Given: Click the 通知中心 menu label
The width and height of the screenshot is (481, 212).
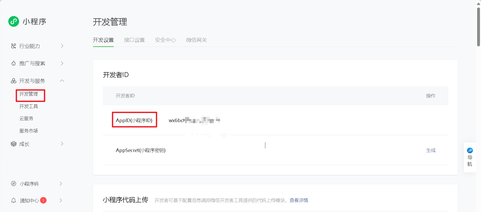Looking at the screenshot, I should click(x=29, y=200).
